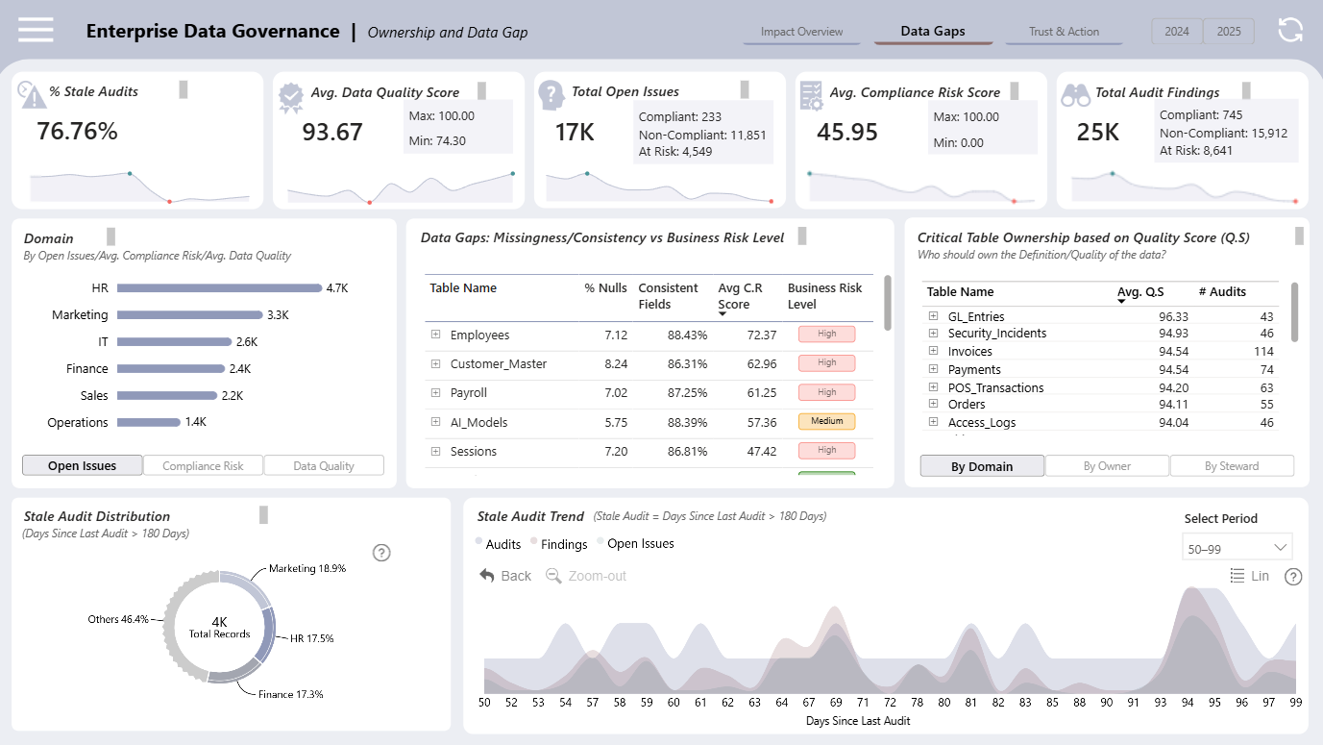Click Zoom-out magnifier in trend chart
The height and width of the screenshot is (745, 1323).
553,575
